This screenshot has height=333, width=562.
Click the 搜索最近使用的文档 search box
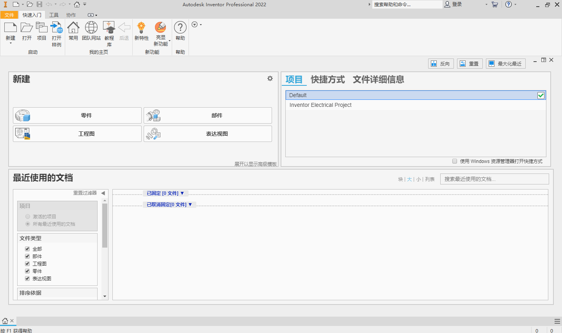pyautogui.click(x=494, y=179)
